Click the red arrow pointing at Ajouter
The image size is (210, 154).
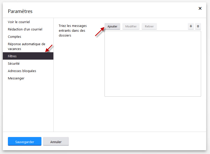[x=99, y=32]
